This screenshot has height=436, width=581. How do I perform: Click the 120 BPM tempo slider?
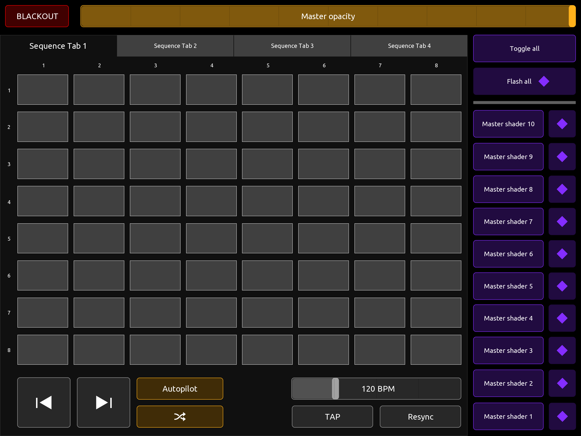[x=377, y=389]
